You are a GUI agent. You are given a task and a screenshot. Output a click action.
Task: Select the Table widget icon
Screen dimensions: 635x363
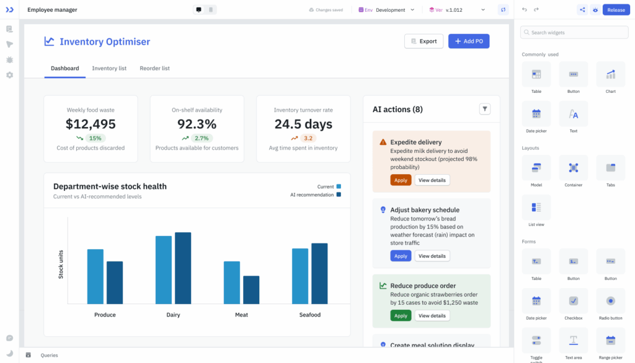click(x=536, y=74)
